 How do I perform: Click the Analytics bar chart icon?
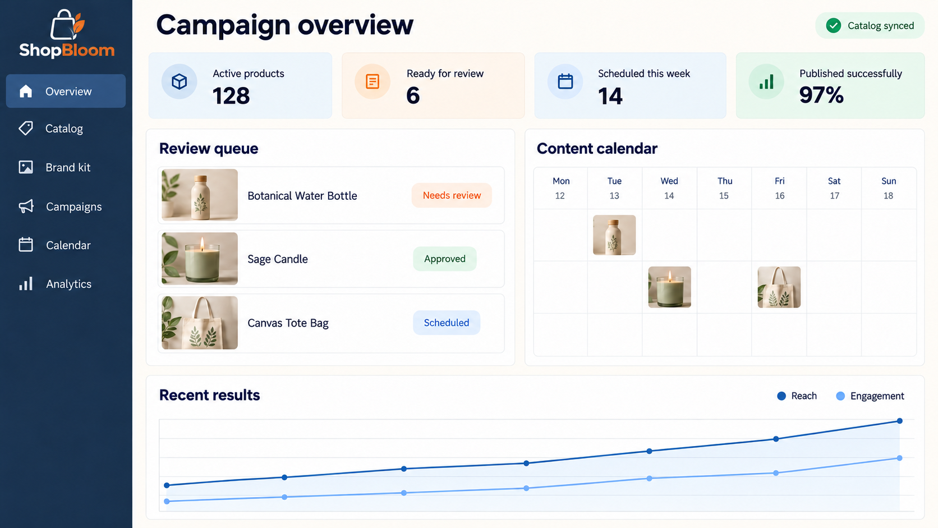[x=26, y=283]
